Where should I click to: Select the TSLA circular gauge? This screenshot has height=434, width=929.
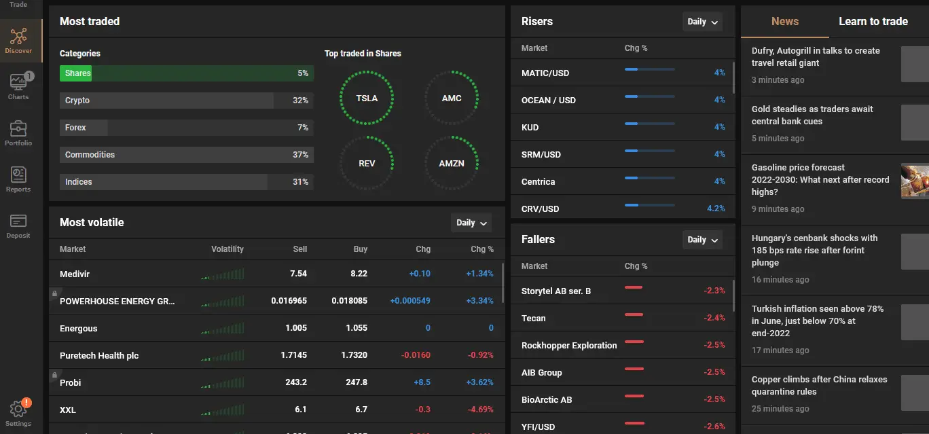click(367, 98)
